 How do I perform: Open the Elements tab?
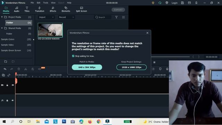66,9
